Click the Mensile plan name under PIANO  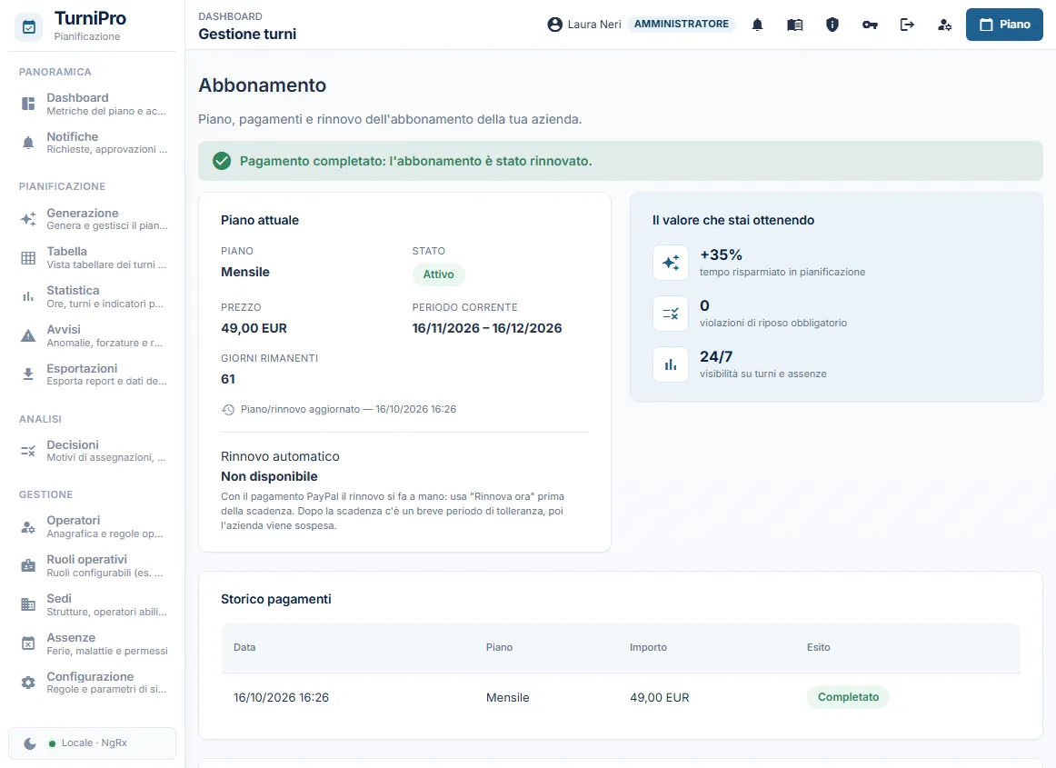click(245, 272)
